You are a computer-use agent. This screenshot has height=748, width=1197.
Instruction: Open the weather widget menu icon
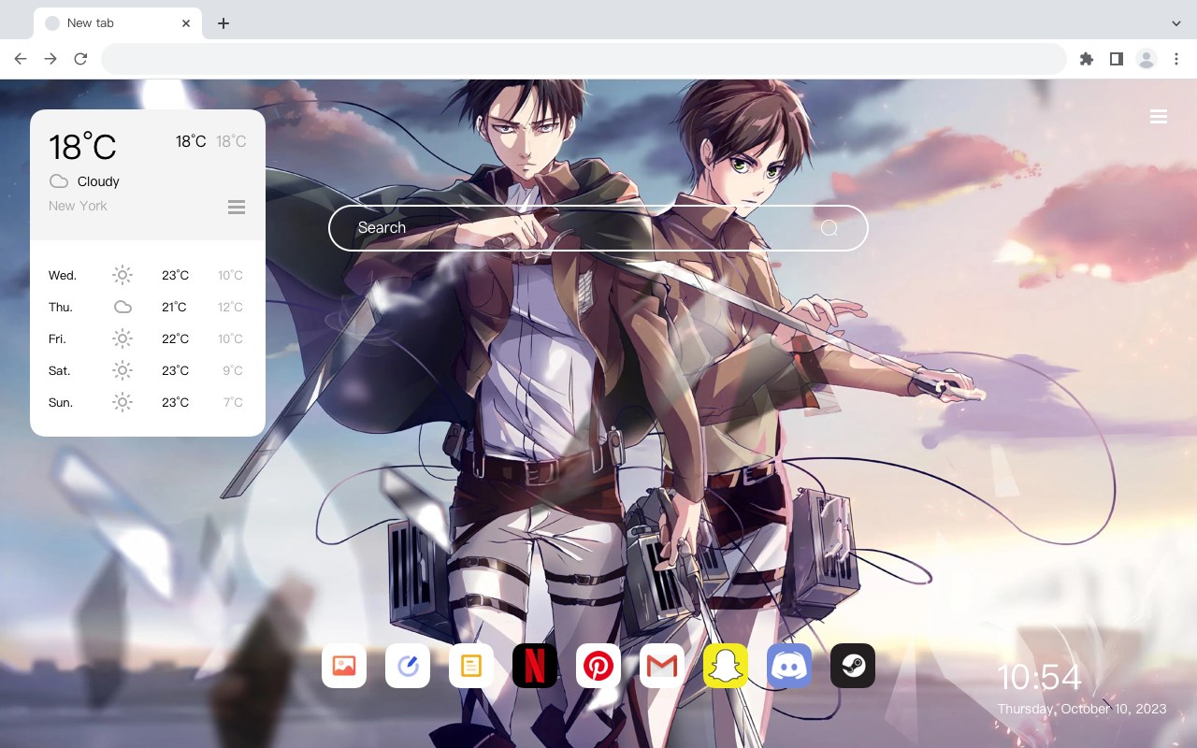click(x=237, y=207)
